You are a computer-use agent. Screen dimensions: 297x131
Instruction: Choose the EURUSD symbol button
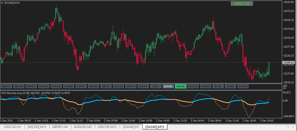(56, 86)
